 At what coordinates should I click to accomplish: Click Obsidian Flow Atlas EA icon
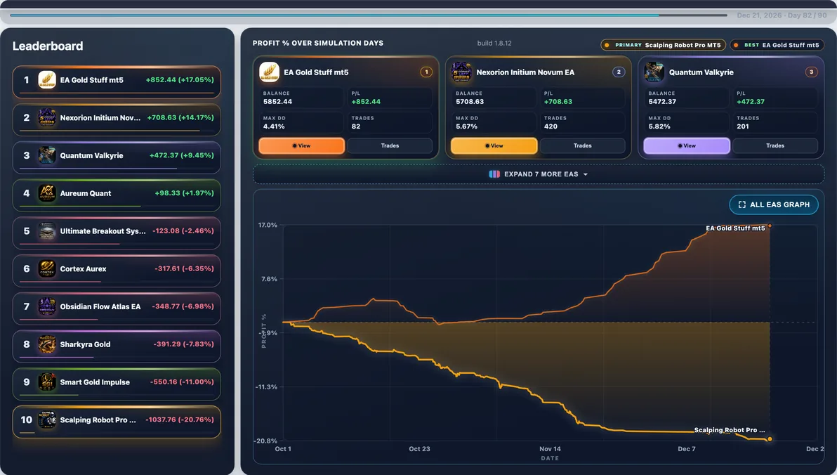47,306
